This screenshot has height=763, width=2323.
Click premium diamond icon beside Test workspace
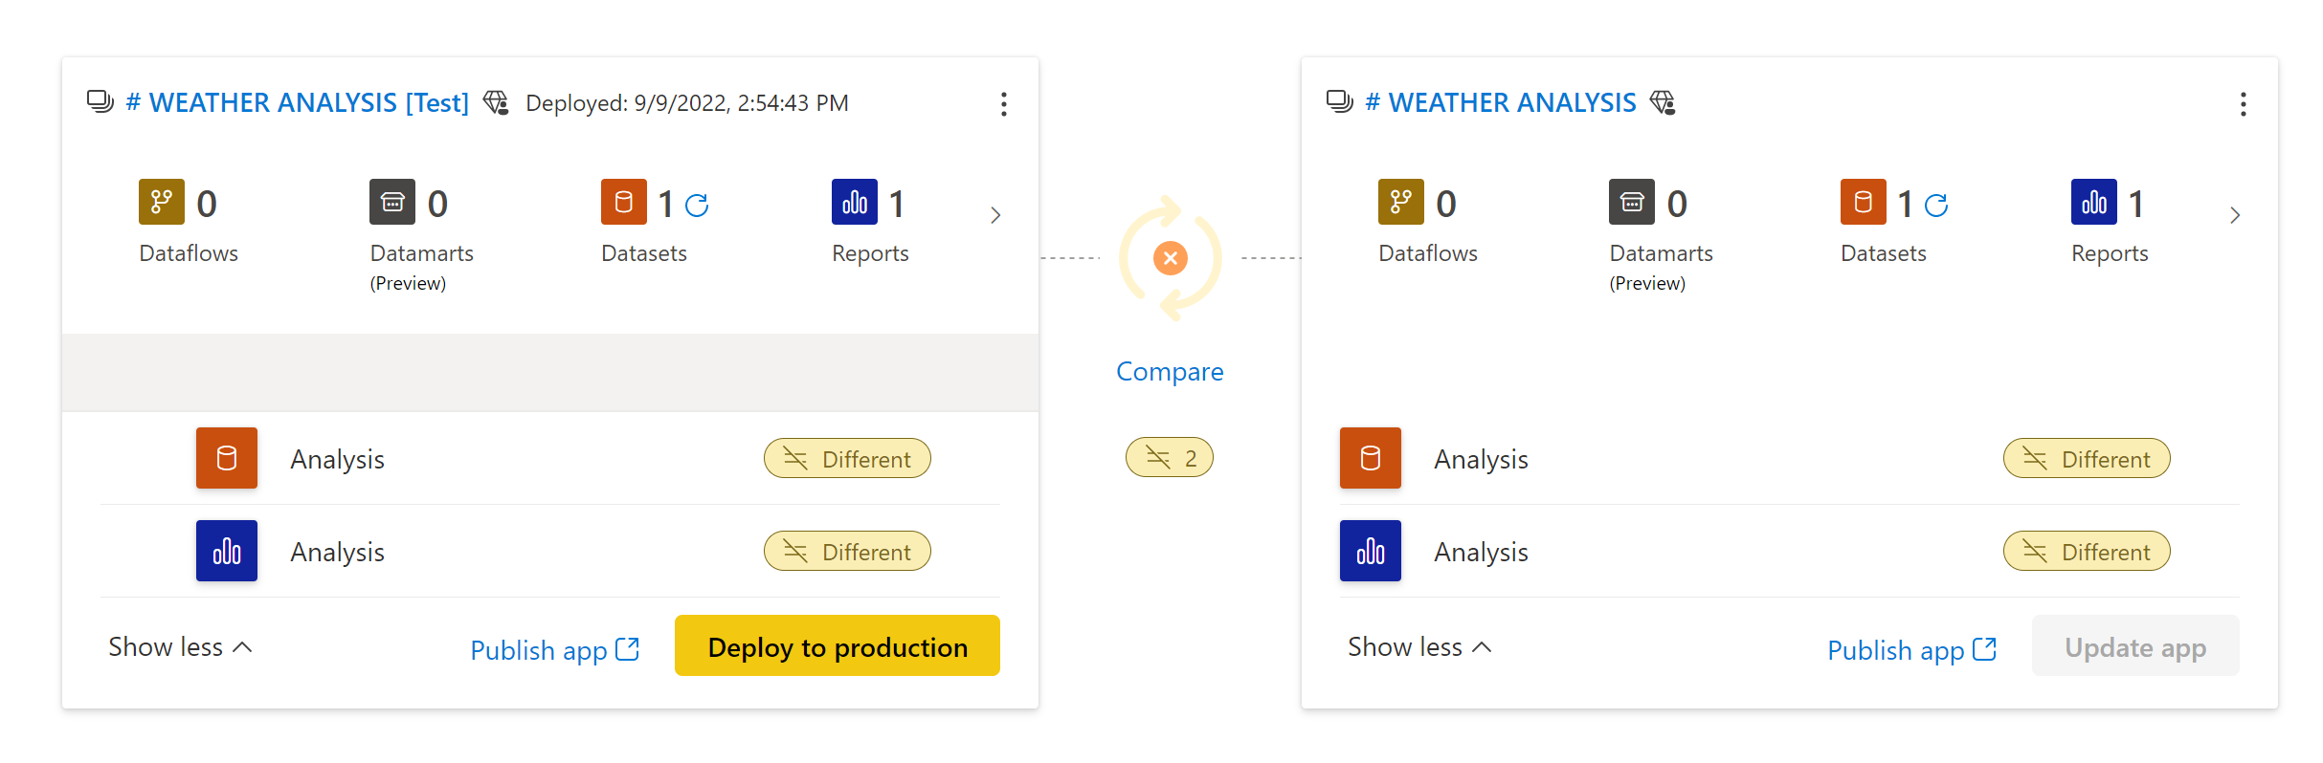[x=496, y=102]
